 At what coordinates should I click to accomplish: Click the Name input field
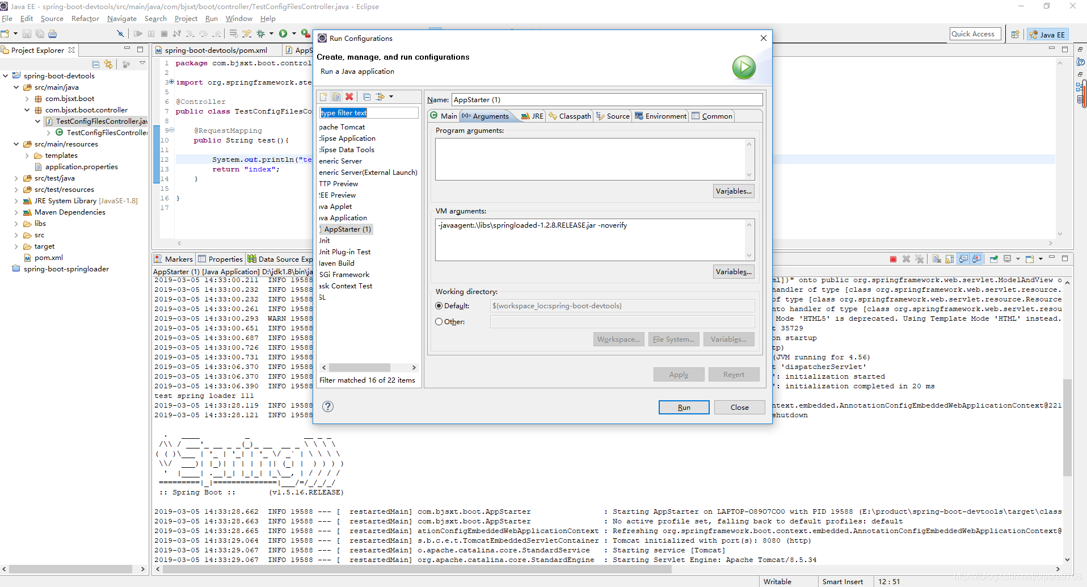(x=607, y=99)
